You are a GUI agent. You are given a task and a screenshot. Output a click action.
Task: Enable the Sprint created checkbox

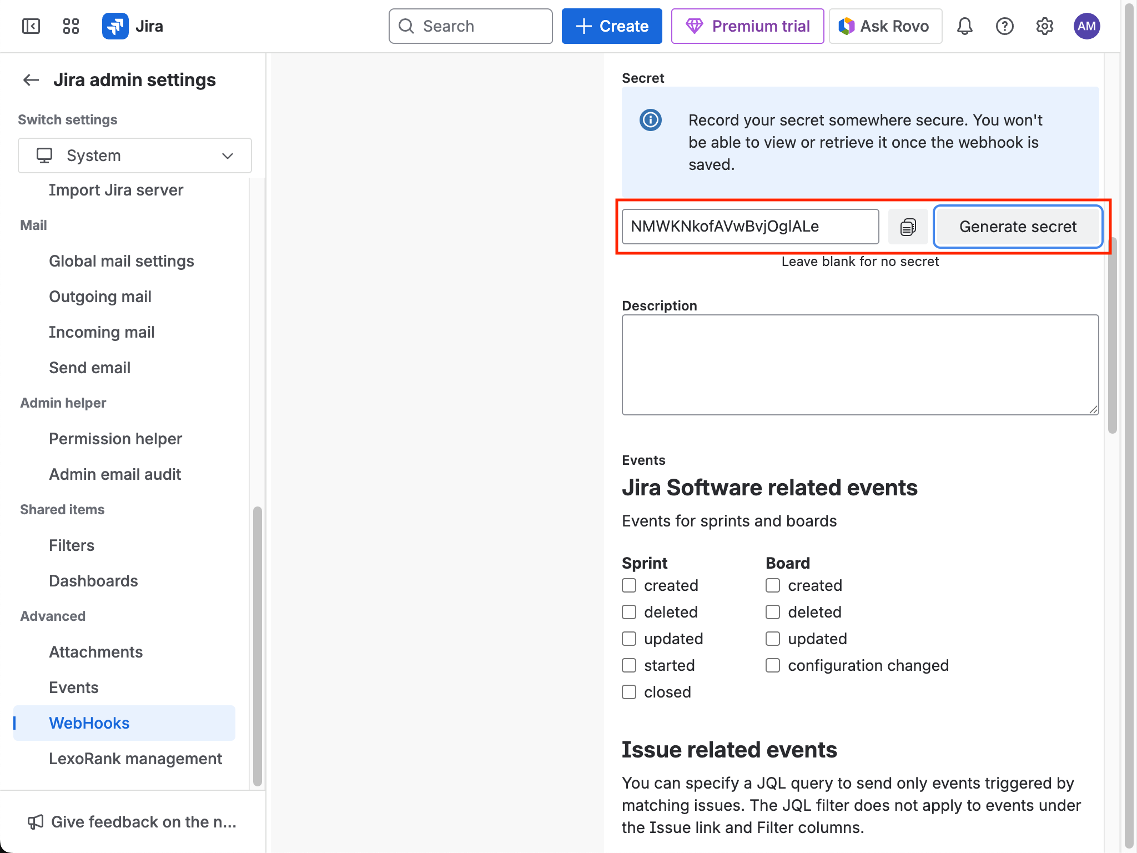coord(628,585)
